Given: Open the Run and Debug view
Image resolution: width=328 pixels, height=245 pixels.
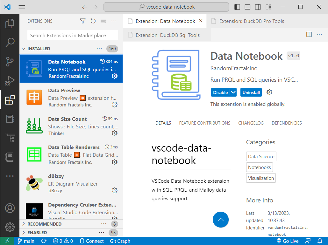Looking at the screenshot, I should [x=10, y=81].
